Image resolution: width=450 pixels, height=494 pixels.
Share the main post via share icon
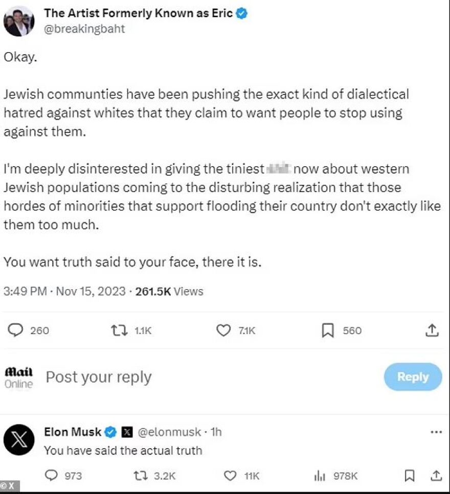[432, 331]
